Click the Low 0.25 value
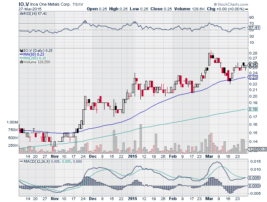The image size is (267, 202). click(x=139, y=9)
